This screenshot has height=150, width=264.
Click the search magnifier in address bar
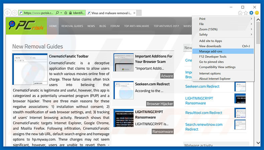[x=57, y=13]
